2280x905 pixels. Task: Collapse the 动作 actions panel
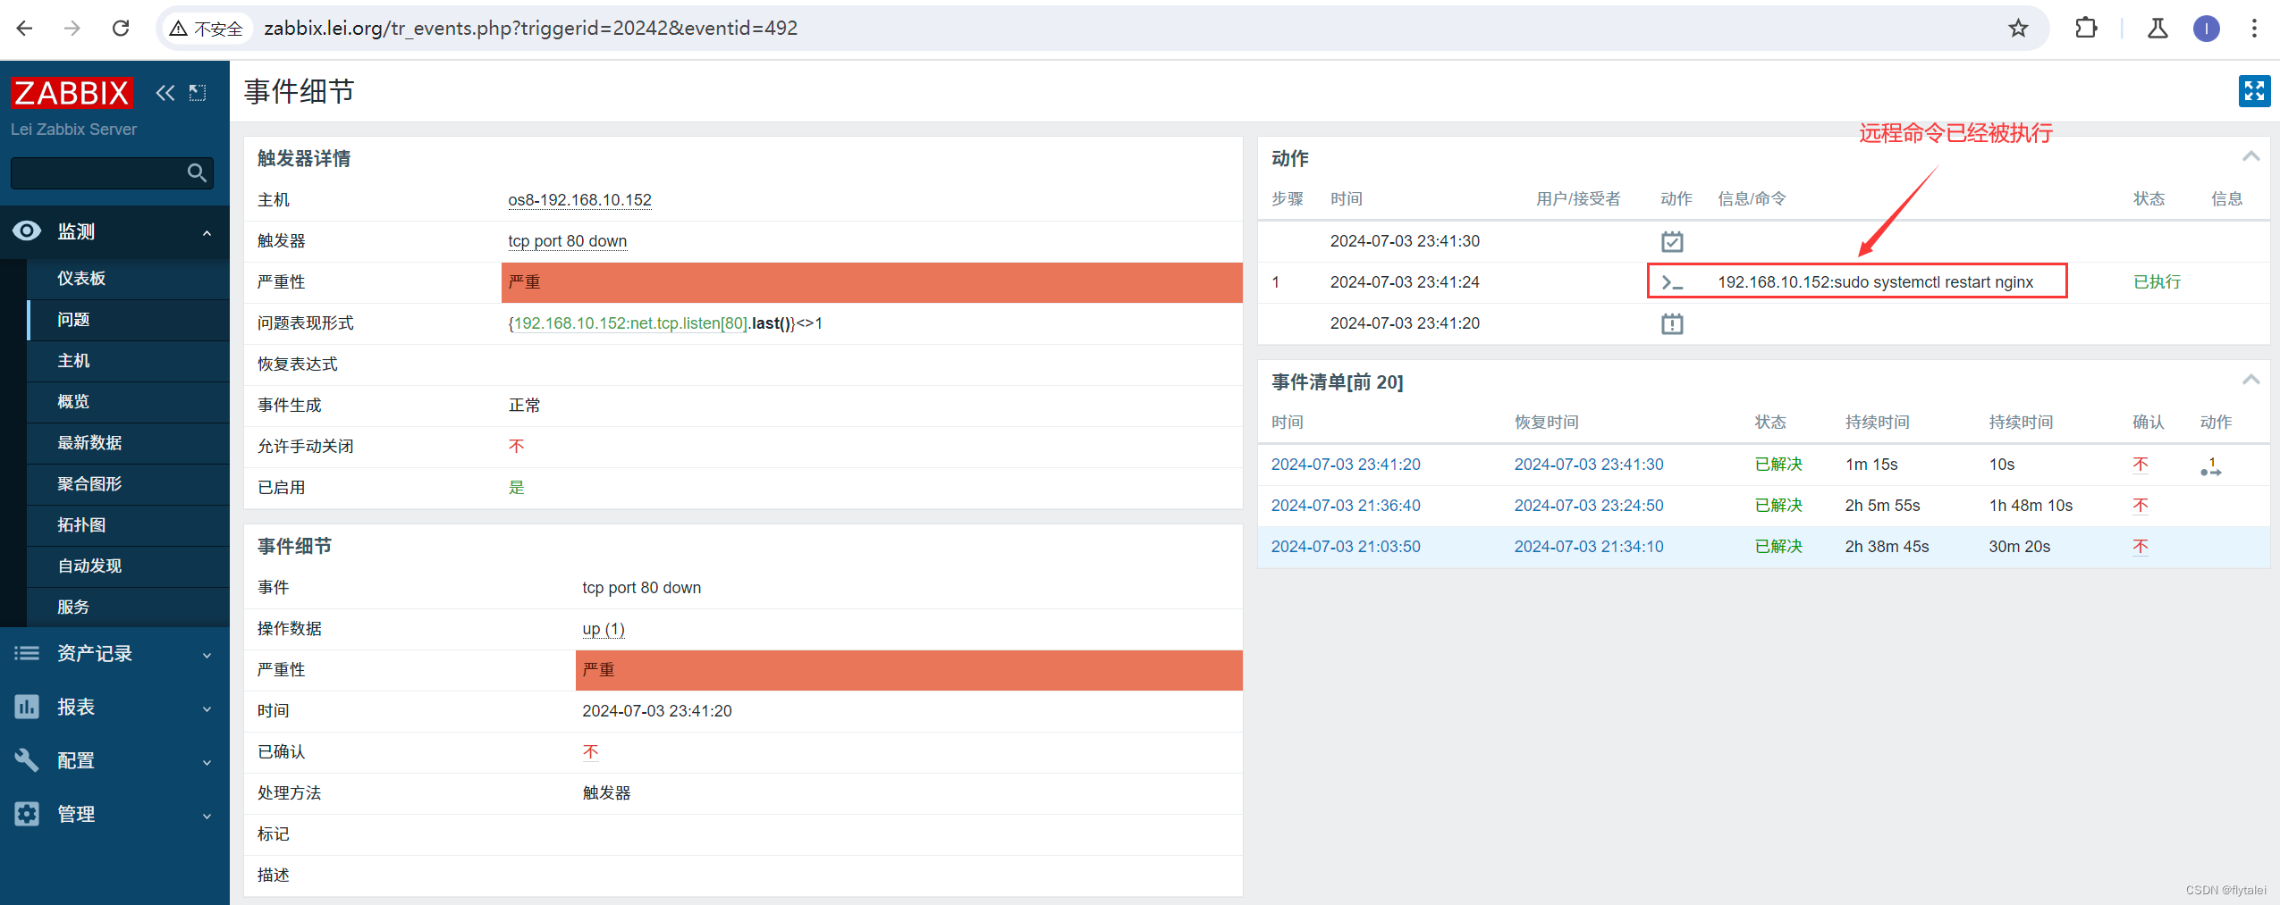[x=2250, y=157]
